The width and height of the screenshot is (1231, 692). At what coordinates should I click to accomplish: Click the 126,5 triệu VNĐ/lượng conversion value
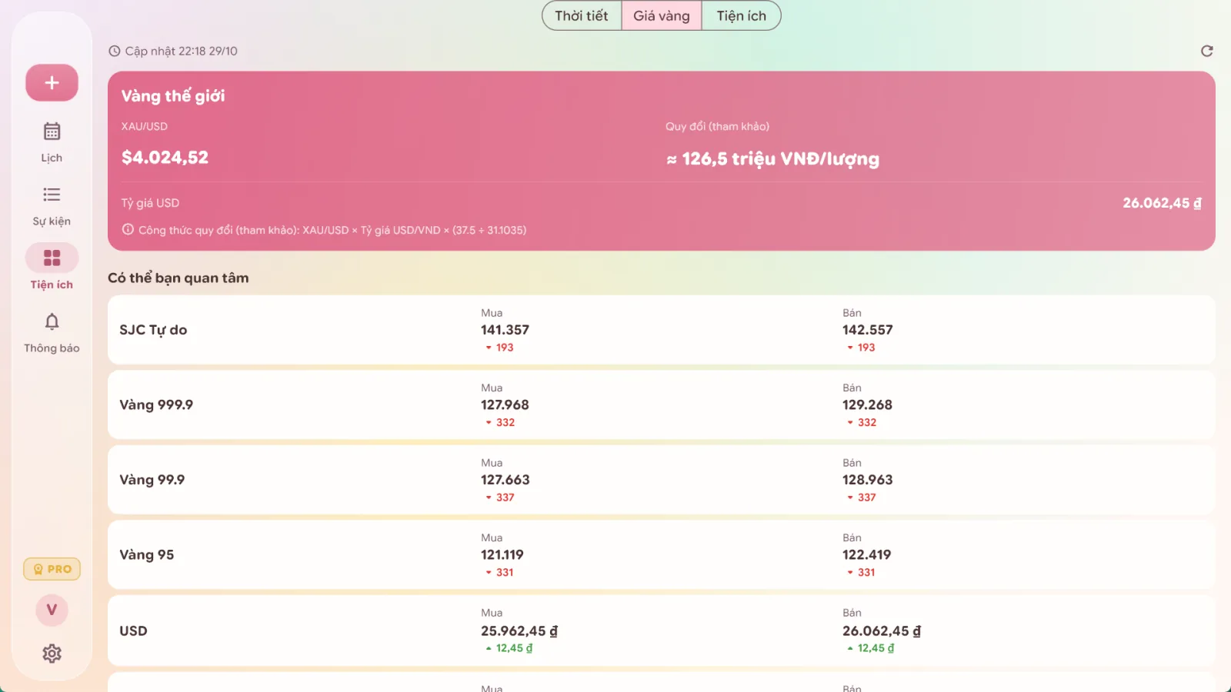pos(772,158)
